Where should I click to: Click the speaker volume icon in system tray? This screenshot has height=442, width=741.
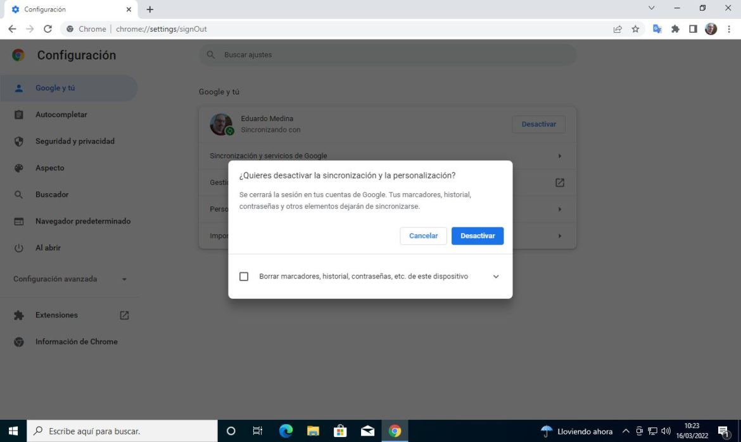[666, 431]
